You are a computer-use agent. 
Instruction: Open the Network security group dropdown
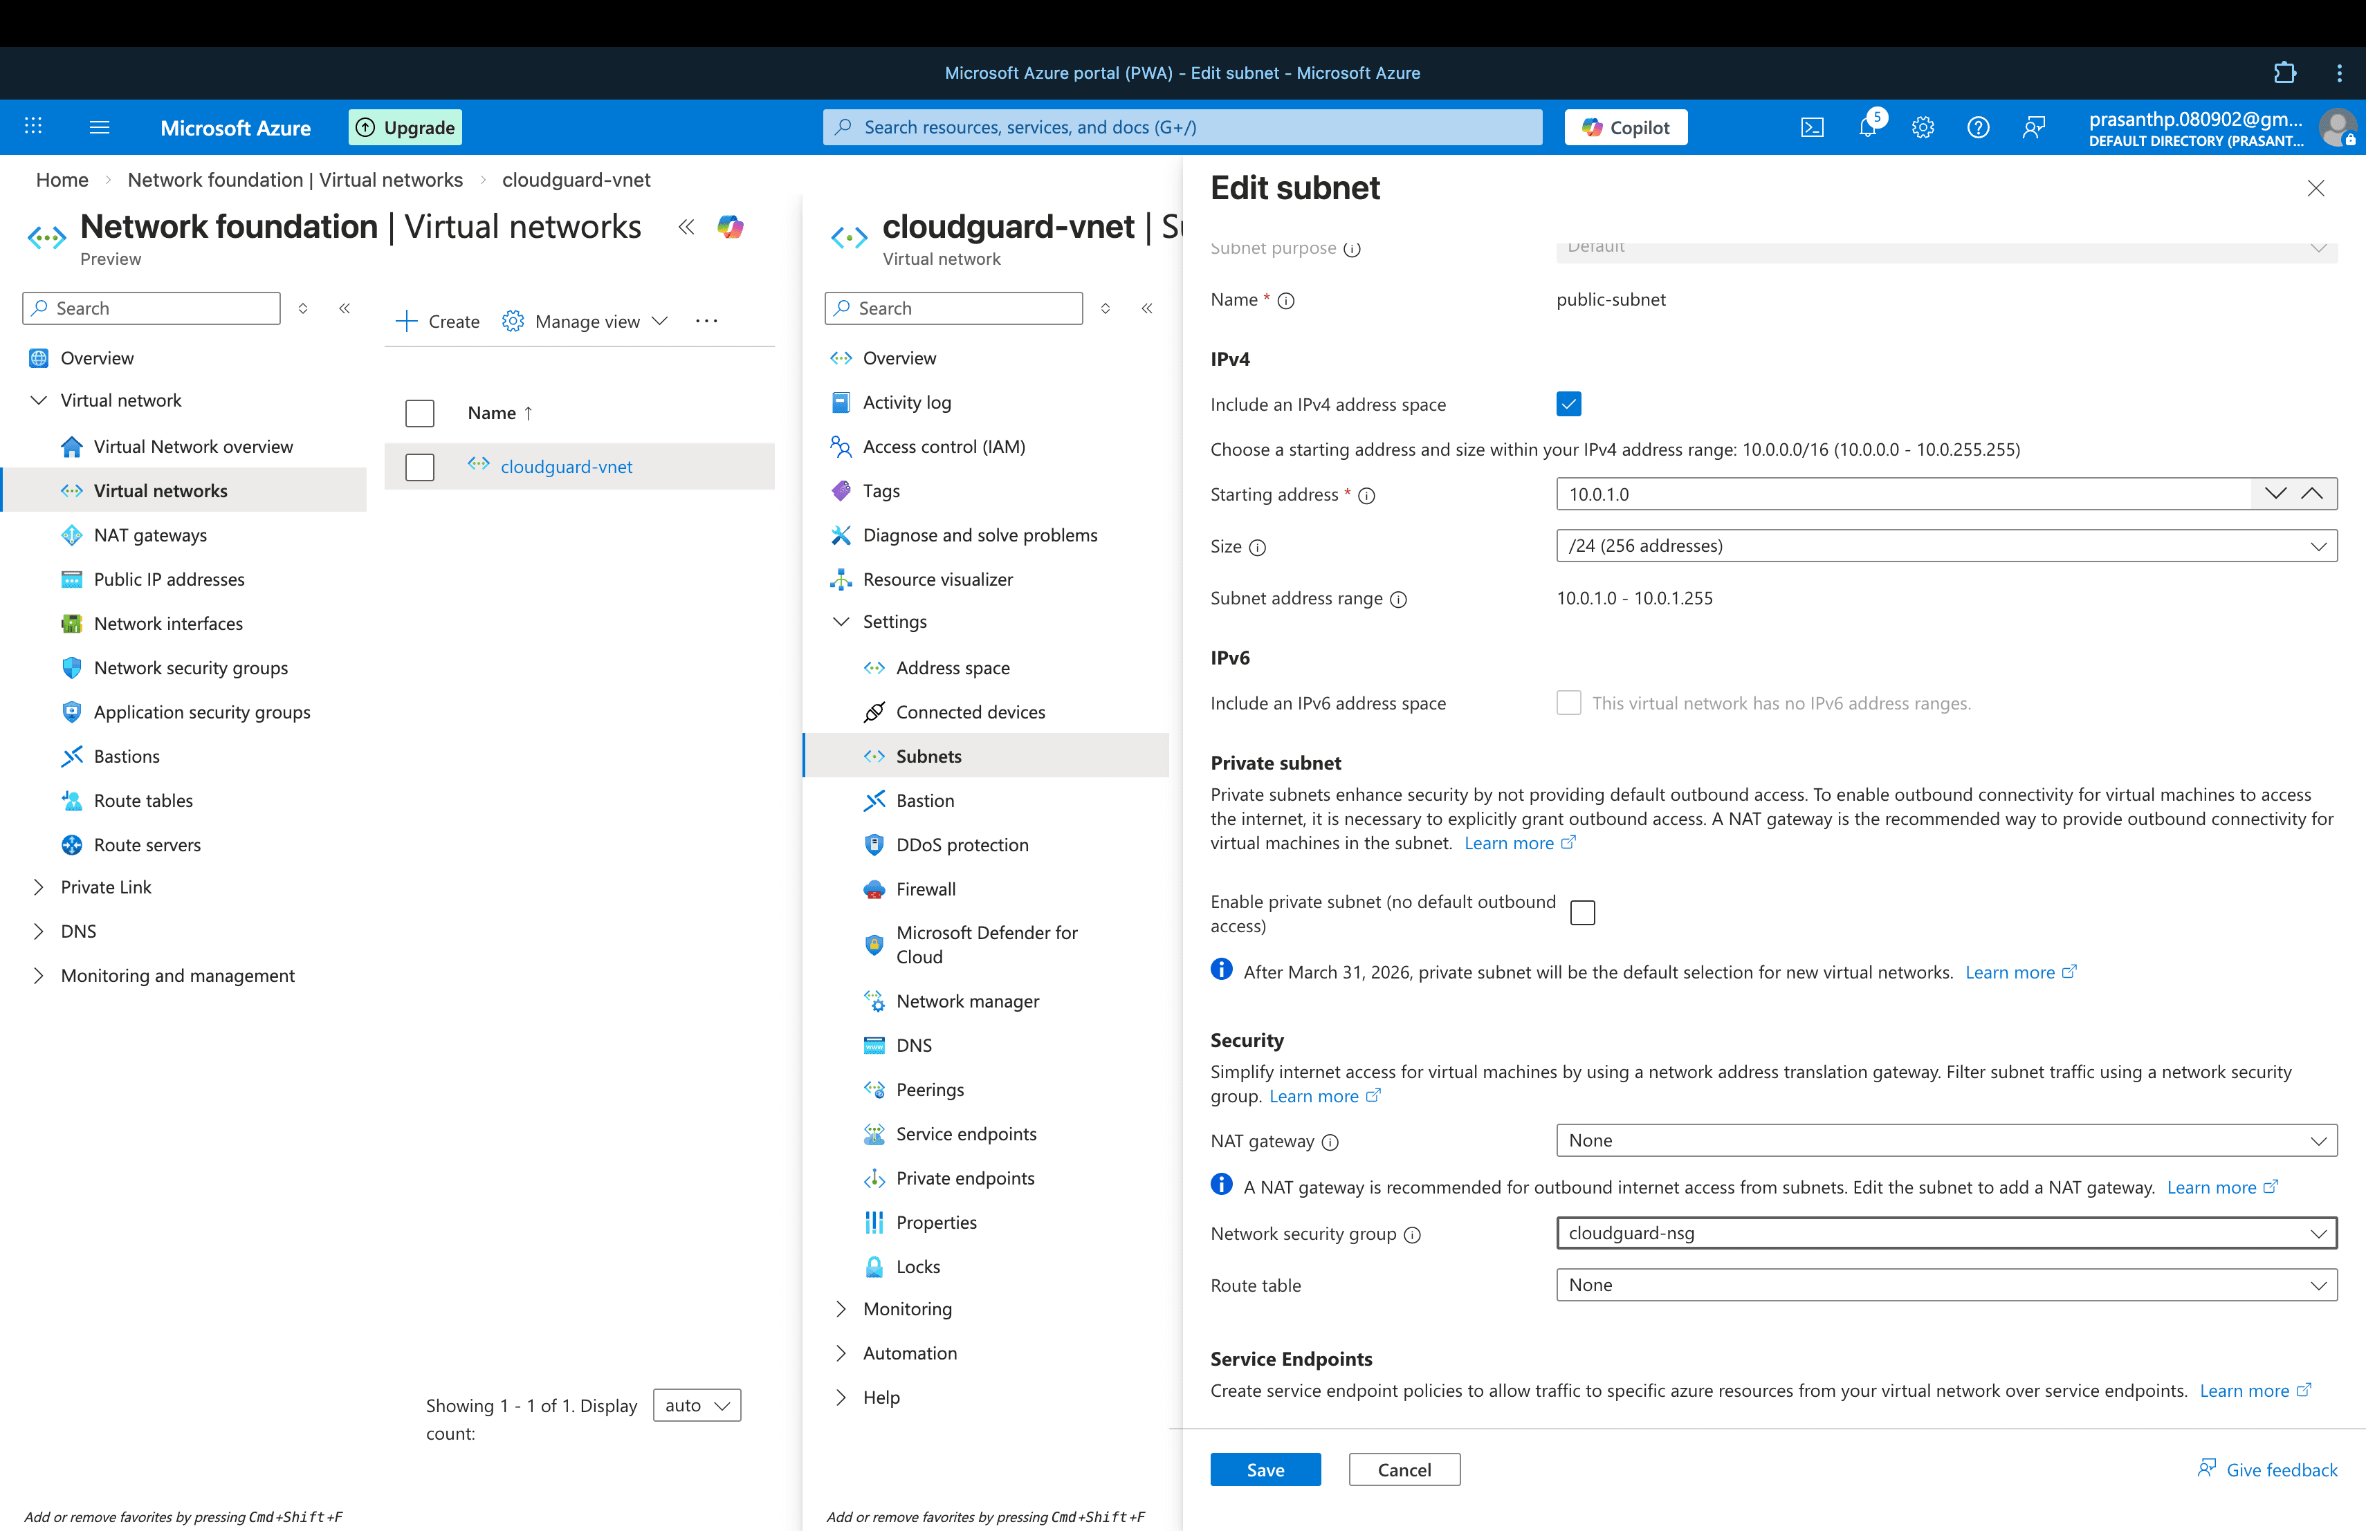click(x=1945, y=1233)
